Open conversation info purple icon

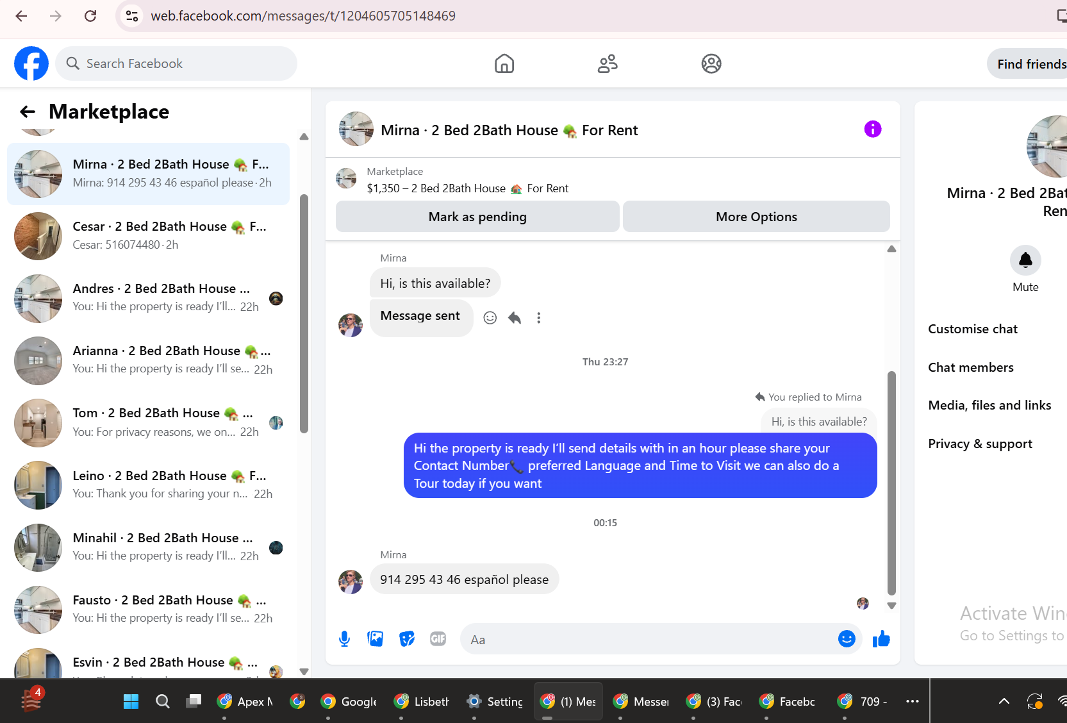point(873,129)
